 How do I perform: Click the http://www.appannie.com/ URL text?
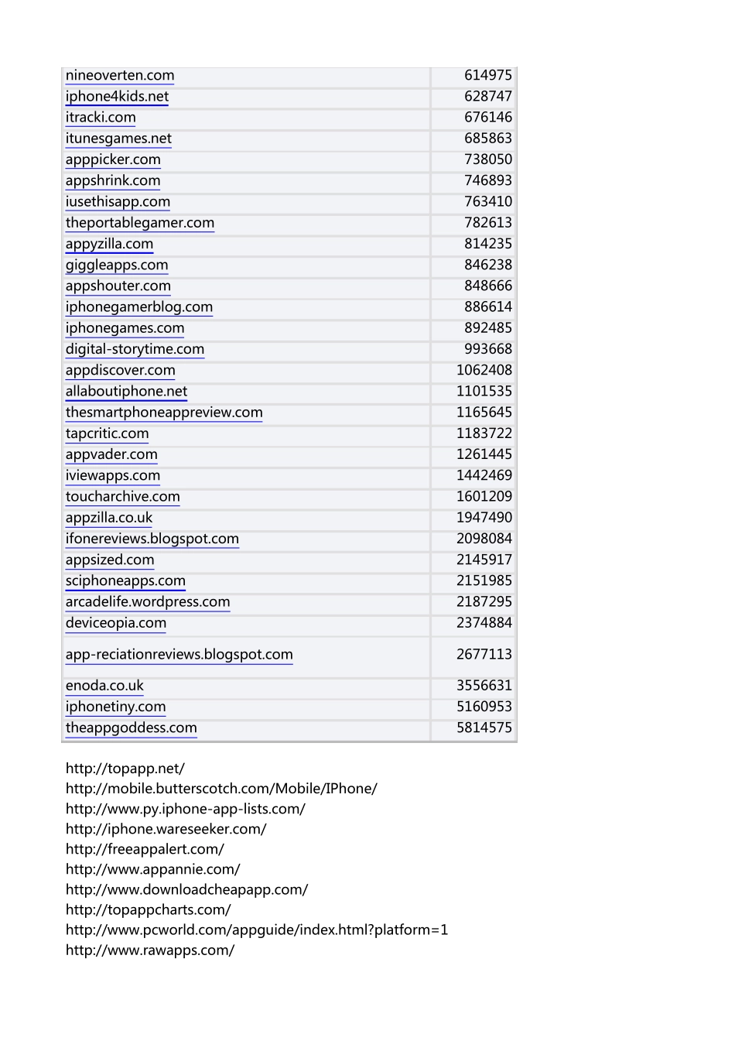click(x=153, y=869)
